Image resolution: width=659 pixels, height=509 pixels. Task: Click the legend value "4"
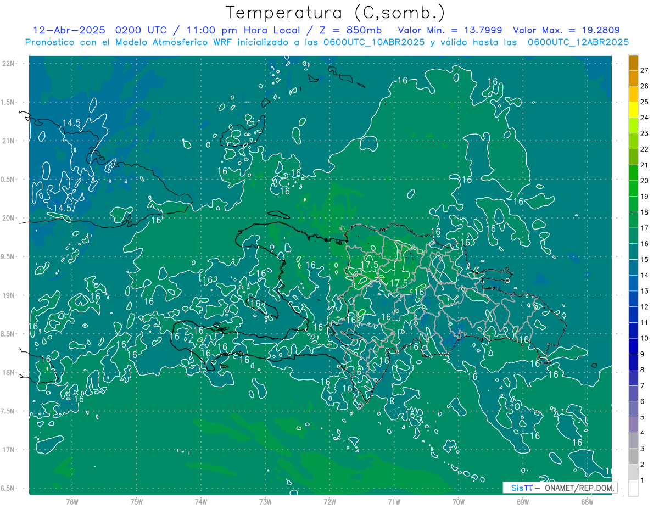(643, 433)
